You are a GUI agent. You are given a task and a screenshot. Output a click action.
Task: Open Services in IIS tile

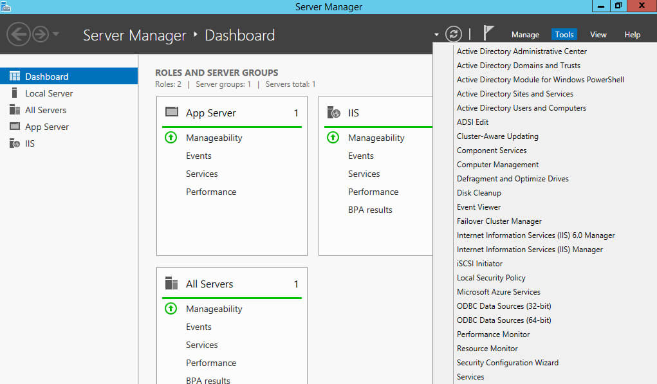(364, 174)
